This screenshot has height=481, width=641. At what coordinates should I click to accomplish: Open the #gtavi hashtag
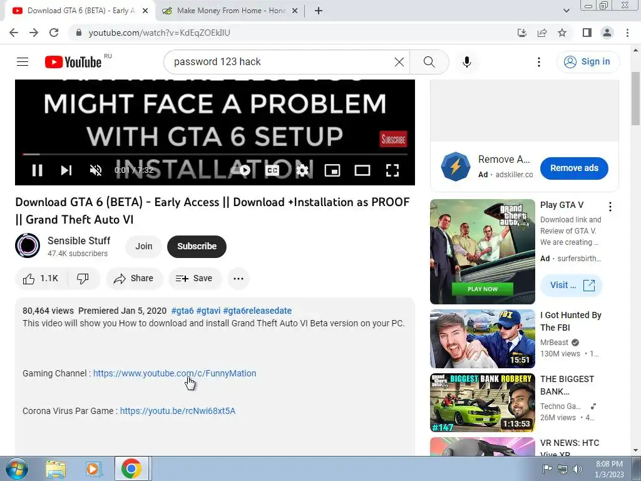208,311
